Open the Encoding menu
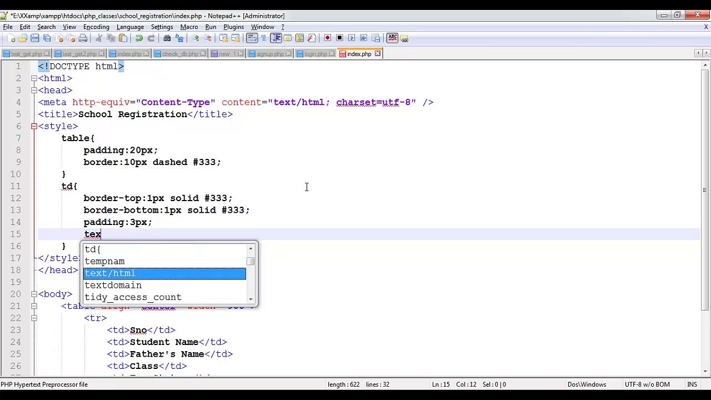711x400 pixels. pyautogui.click(x=96, y=27)
